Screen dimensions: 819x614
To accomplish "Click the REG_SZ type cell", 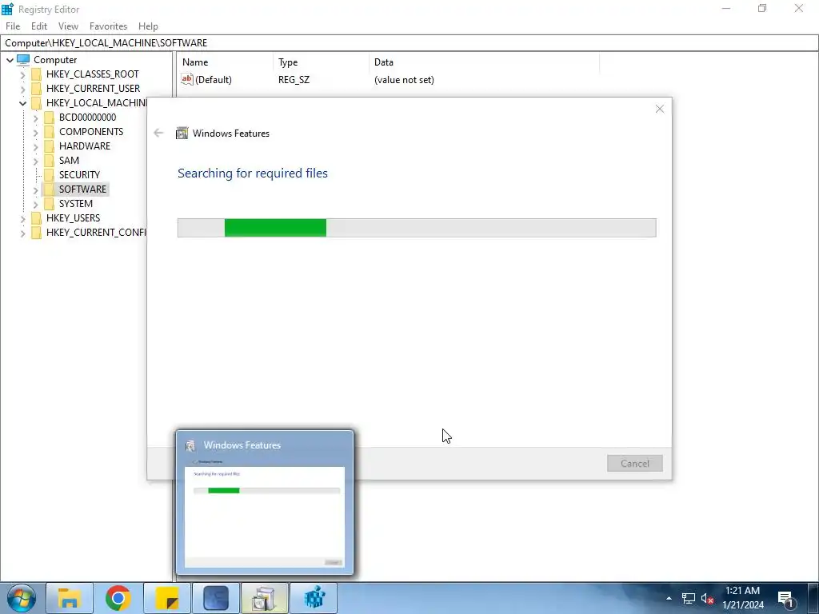I will [x=294, y=80].
